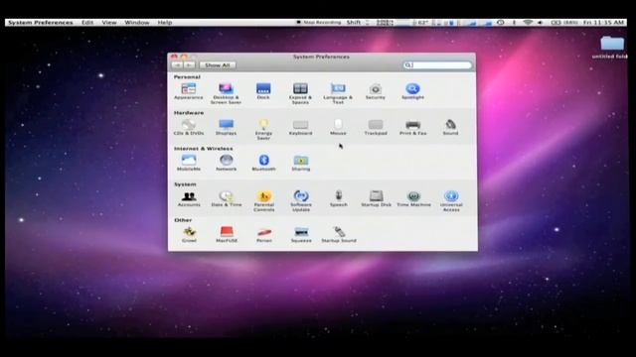Open MobileMe preferences

point(189,163)
